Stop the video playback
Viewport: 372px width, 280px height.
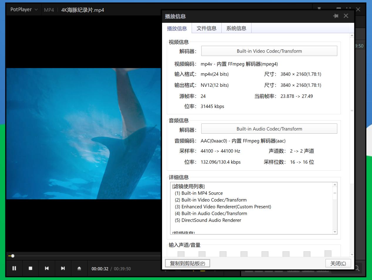31,268
